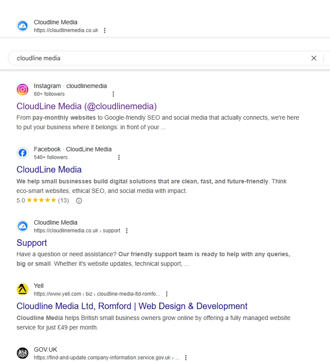Click the '(13)' review count
Screen dimensions: 330x362
63,200
